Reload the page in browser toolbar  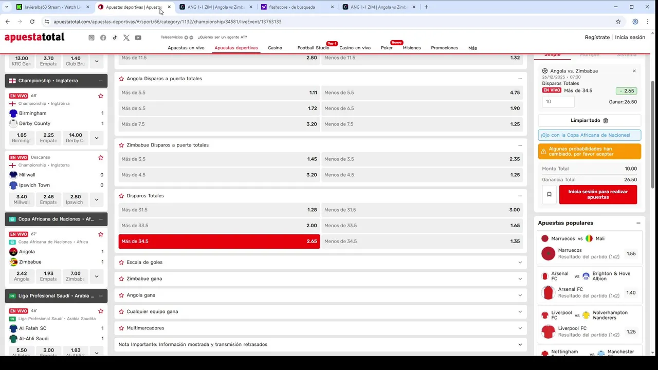coord(32,22)
